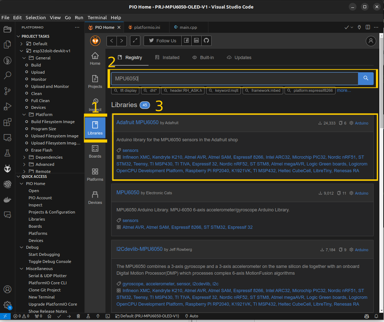Run the Erase Flash task
This screenshot has height=322, width=384.
point(42,150)
